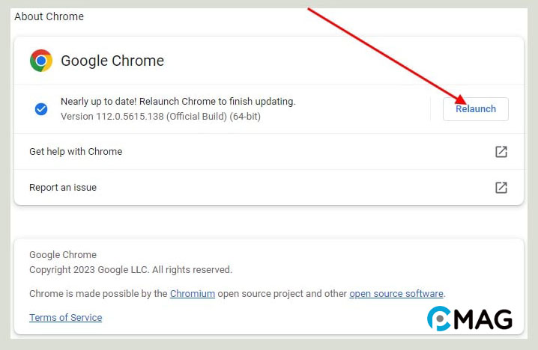Open the Get help with Chrome row
This screenshot has height=350, width=538.
(269, 151)
